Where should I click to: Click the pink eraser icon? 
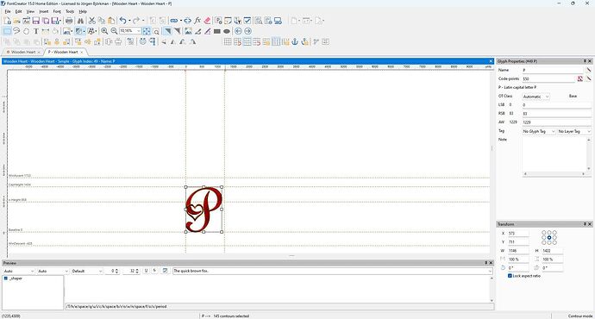(207, 21)
